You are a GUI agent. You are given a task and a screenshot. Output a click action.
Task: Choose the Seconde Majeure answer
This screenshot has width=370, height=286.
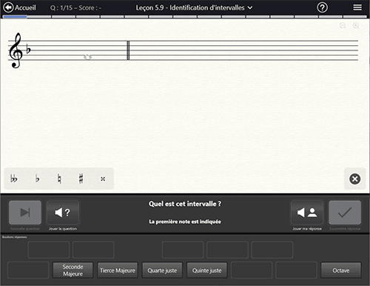pyautogui.click(x=73, y=270)
